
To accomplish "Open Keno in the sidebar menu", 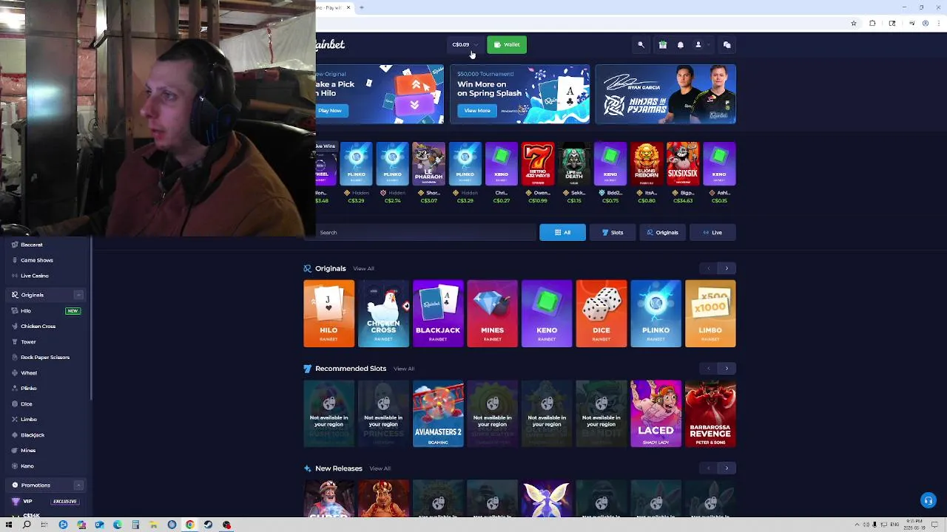I will 27,466.
